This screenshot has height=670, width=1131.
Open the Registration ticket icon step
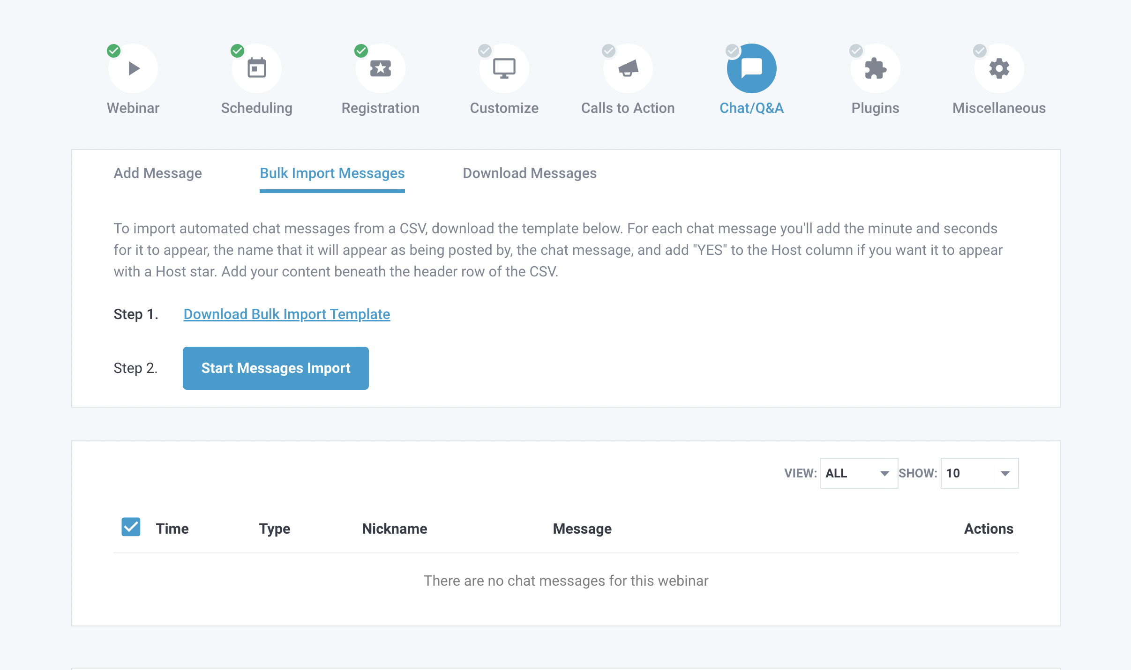click(380, 69)
